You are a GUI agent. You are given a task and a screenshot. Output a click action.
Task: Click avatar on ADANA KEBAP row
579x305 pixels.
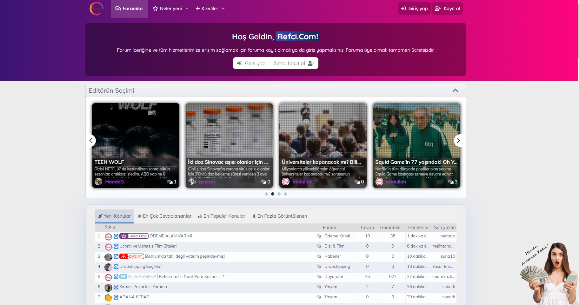[109, 298]
